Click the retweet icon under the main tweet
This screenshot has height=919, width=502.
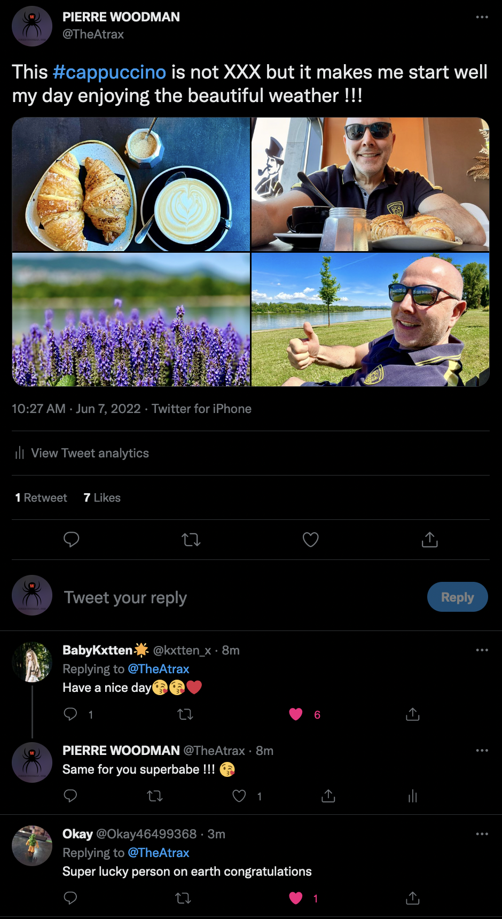[191, 540]
